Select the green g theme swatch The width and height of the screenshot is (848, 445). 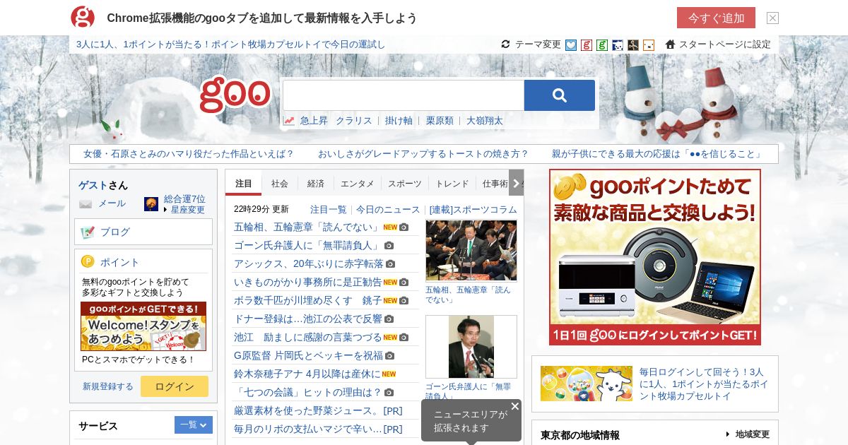click(x=602, y=44)
